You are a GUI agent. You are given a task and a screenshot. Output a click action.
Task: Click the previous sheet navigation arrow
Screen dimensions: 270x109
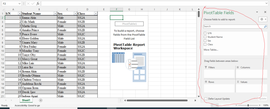pyautogui.click(x=6, y=100)
